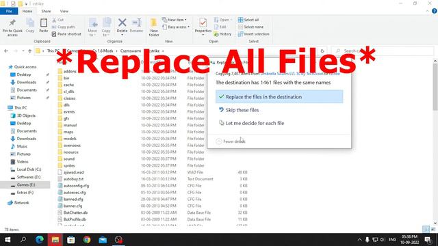Select the autoexec.cfg file

pos(75,193)
